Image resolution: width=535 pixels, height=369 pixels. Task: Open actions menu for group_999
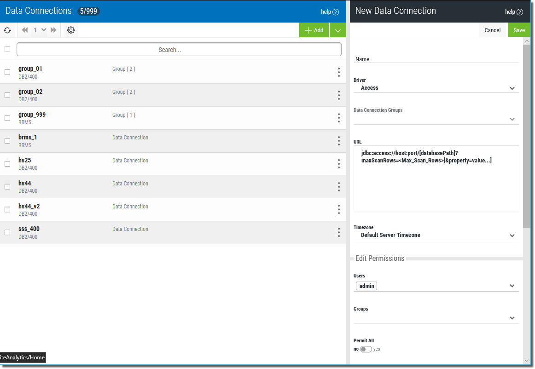(x=339, y=118)
